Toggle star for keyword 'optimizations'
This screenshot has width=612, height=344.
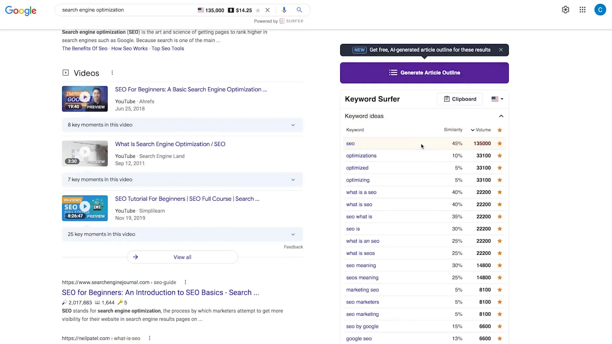[500, 155]
